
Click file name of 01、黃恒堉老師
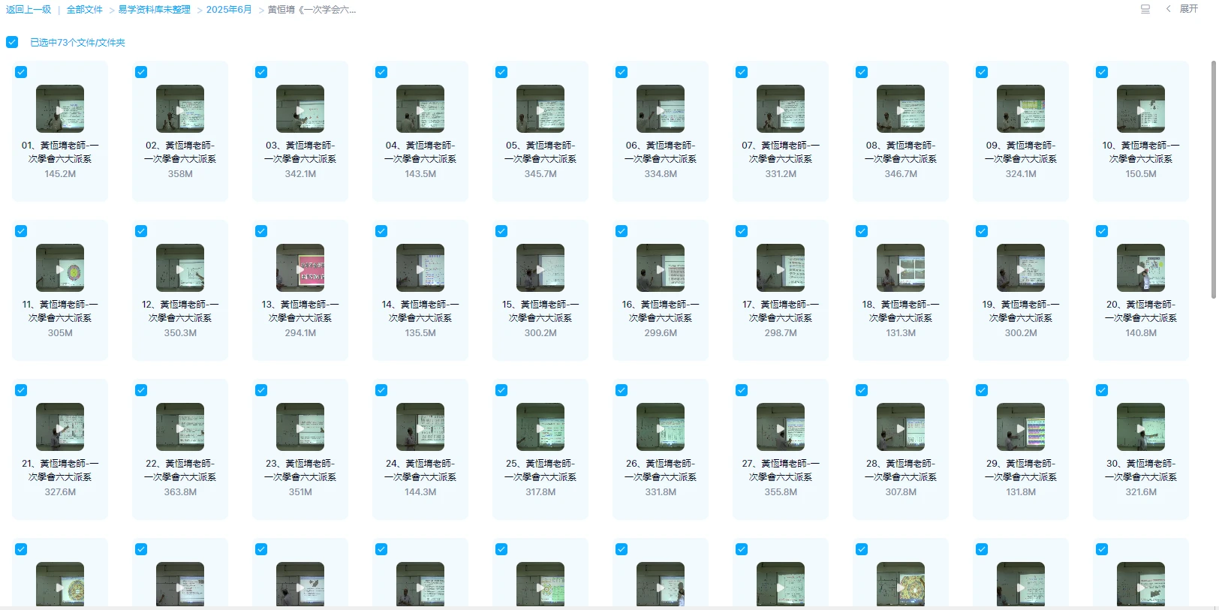[x=60, y=152]
